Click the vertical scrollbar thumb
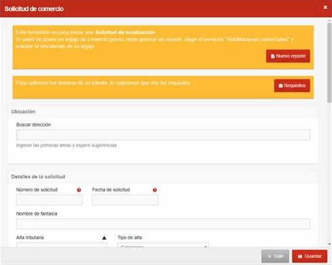The height and width of the screenshot is (265, 332). (329, 63)
